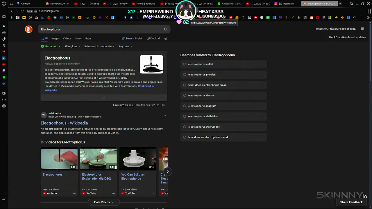Switch to OneTab browser tab

tap(26, 4)
